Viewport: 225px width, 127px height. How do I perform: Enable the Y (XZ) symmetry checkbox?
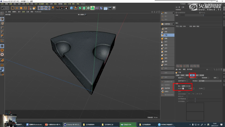pyautogui.click(x=194, y=88)
